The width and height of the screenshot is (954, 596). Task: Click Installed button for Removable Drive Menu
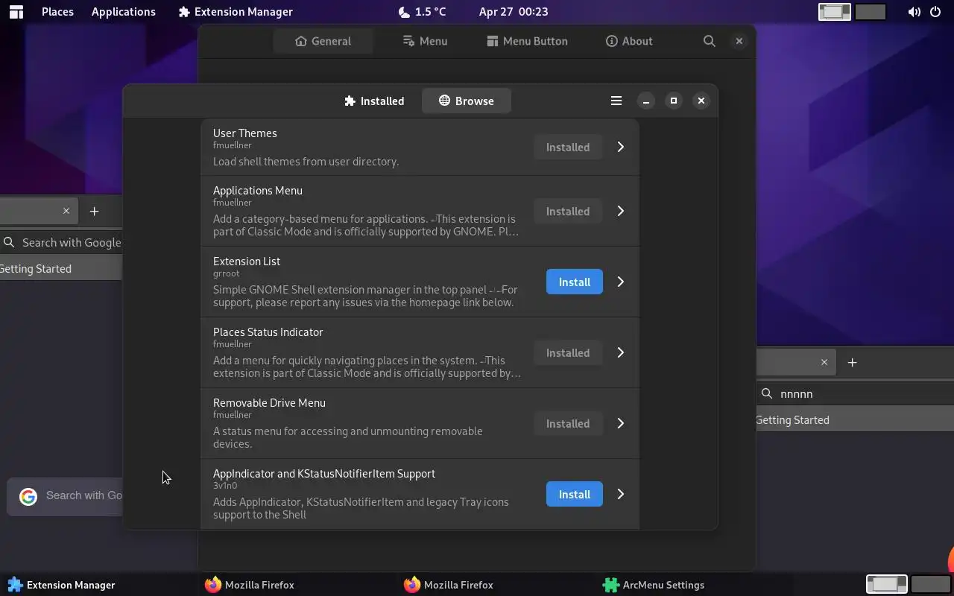point(568,423)
